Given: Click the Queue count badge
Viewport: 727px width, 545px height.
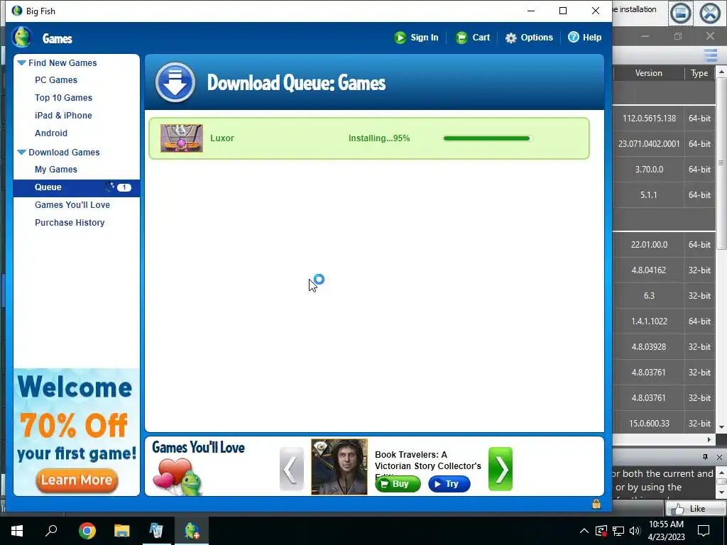Looking at the screenshot, I should pos(124,187).
